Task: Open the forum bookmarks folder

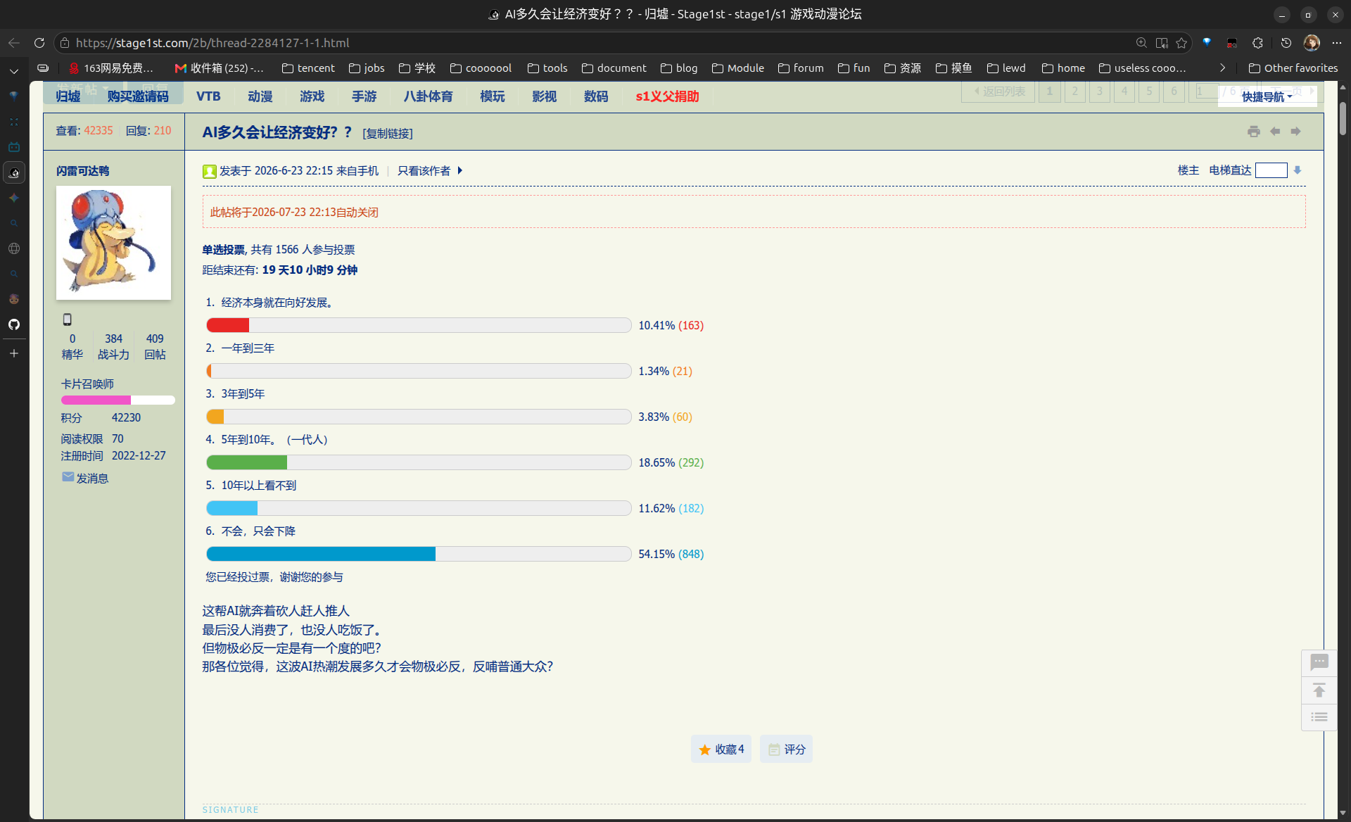Action: click(x=801, y=68)
